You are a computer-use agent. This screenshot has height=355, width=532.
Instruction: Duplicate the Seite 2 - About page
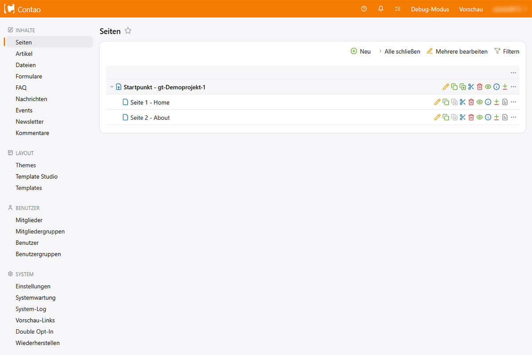tap(446, 117)
